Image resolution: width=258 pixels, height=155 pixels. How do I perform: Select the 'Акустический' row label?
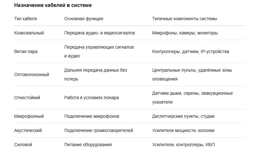[x=28, y=130]
